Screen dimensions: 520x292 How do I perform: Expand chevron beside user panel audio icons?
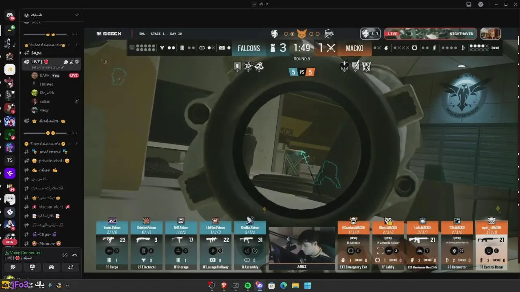pyautogui.click(x=67, y=285)
